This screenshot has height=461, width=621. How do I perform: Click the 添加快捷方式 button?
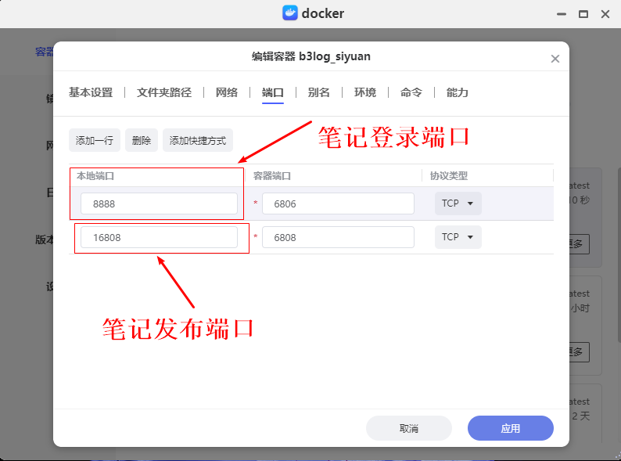[198, 140]
